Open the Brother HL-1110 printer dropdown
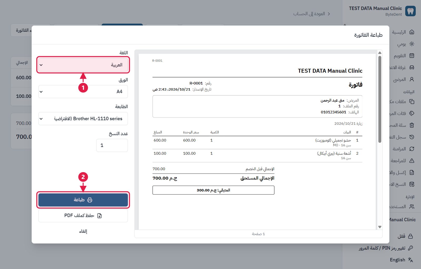 pos(83,119)
